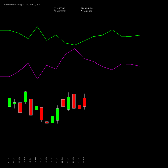Click the green candle above 12 Oct
Screen dimensions: 168x168
[x=26, y=97]
